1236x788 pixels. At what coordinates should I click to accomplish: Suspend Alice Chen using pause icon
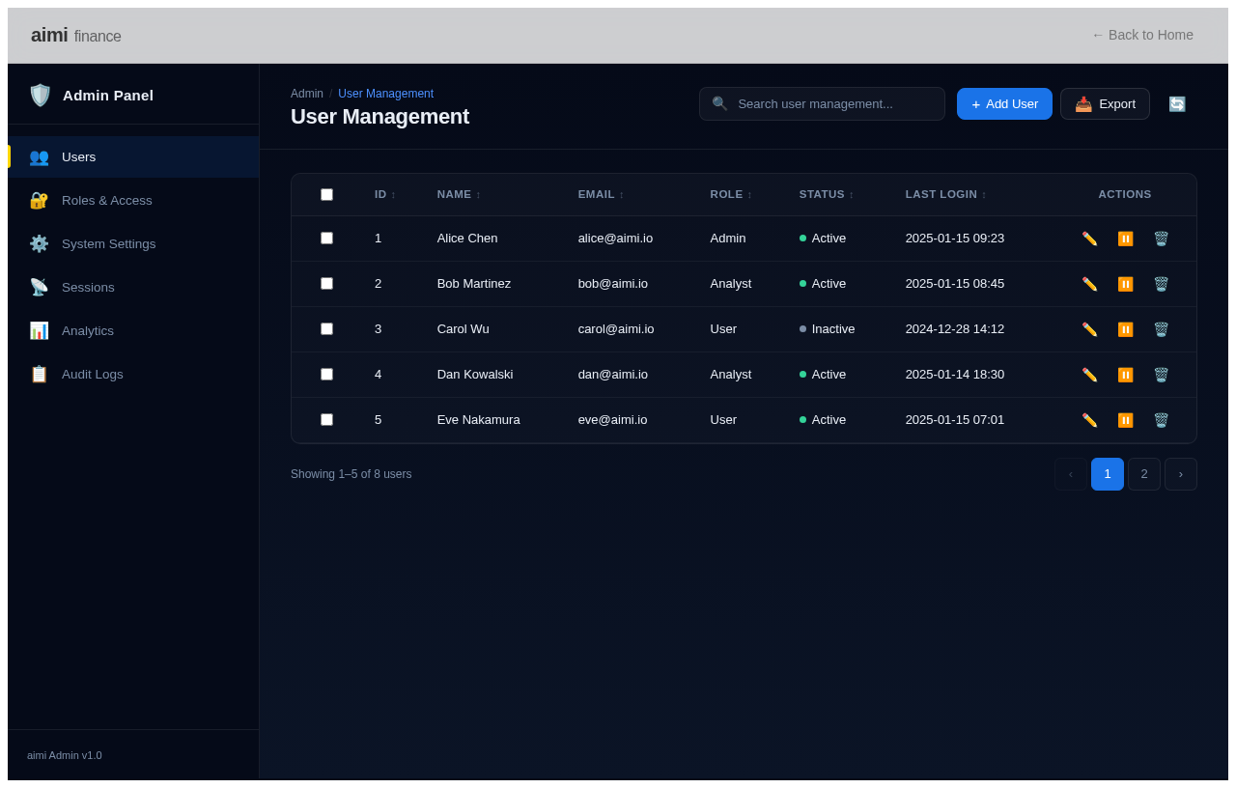click(x=1125, y=239)
